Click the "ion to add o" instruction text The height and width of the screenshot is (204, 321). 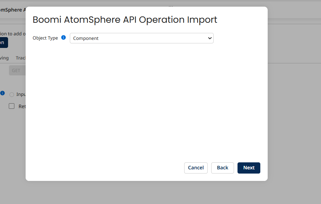click(x=13, y=34)
